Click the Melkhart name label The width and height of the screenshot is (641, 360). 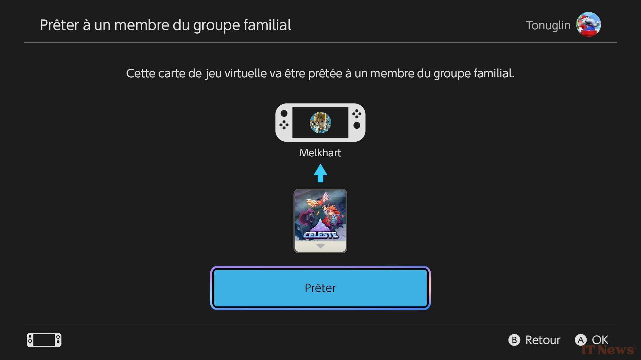320,153
